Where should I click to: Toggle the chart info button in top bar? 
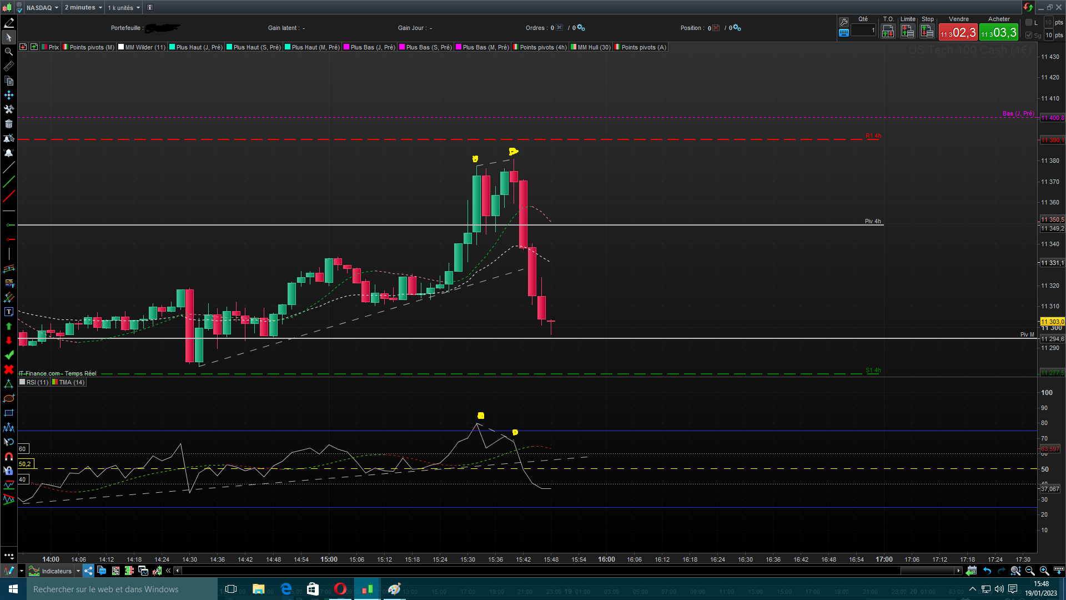coord(150,7)
